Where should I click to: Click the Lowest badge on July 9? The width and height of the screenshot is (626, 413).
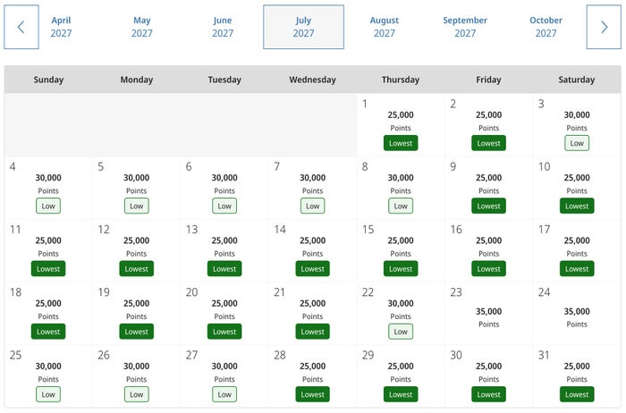click(488, 206)
